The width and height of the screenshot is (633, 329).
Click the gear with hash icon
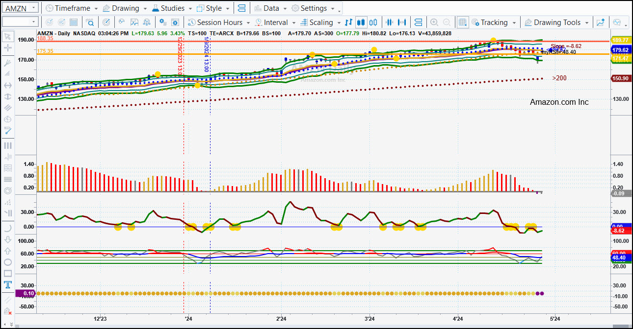pos(163,22)
